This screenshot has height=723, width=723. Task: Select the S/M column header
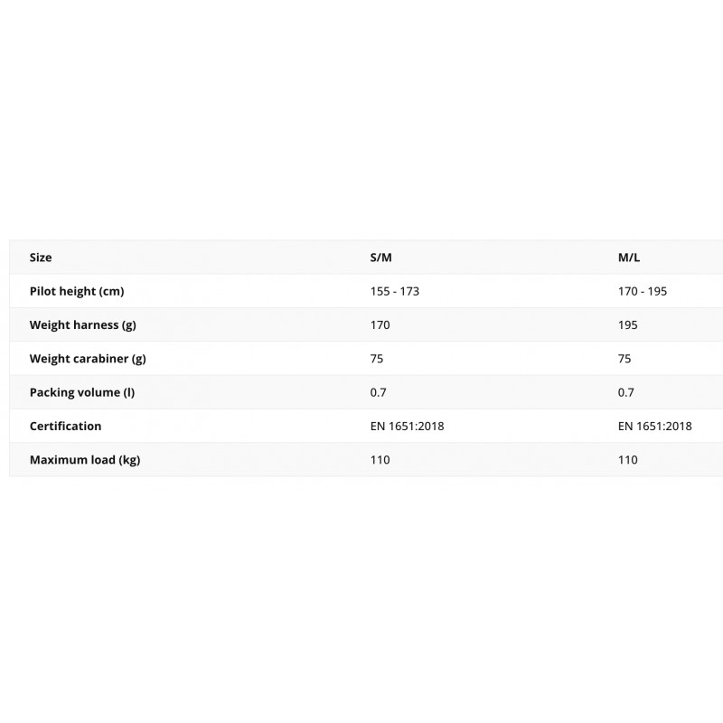click(x=381, y=258)
